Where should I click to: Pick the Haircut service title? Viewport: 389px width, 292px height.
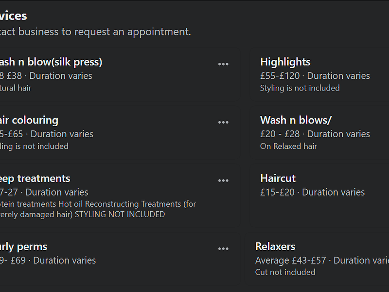278,179
